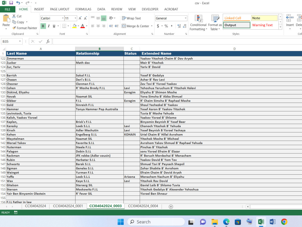
Task: Switch to the INSERT ribbon tab
Action: pyautogui.click(x=39, y=9)
